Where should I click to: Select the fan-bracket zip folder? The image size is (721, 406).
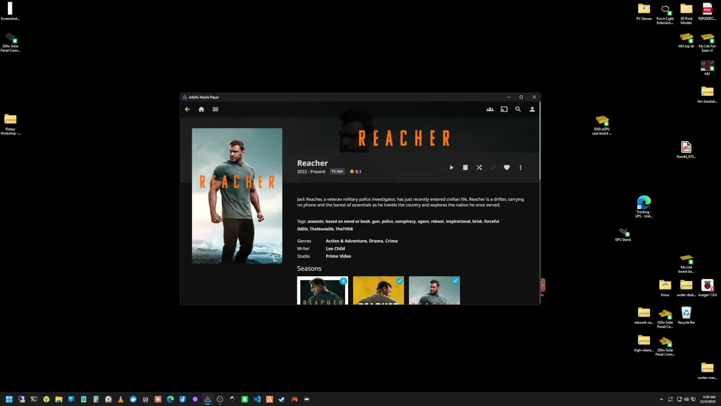point(707,94)
